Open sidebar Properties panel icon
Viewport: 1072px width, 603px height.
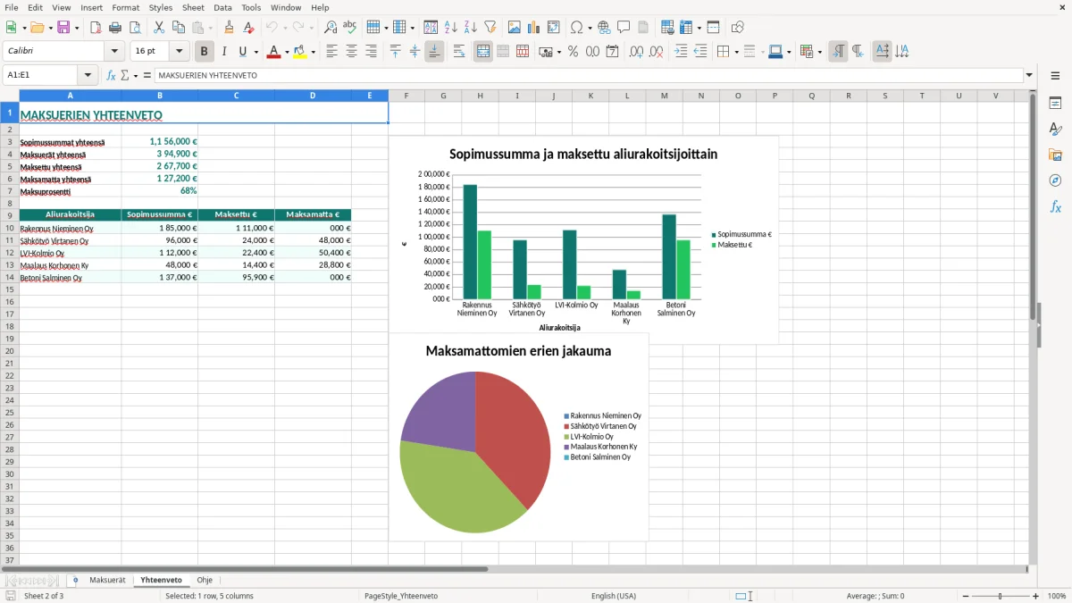pos(1055,103)
